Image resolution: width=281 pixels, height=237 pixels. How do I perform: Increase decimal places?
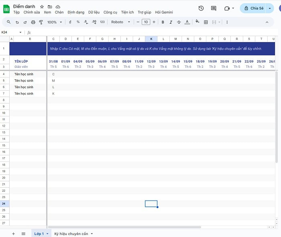coord(94,22)
